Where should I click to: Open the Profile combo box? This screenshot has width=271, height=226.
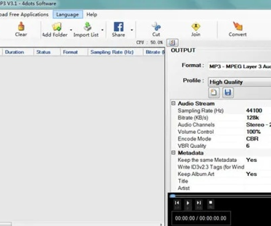click(x=239, y=82)
